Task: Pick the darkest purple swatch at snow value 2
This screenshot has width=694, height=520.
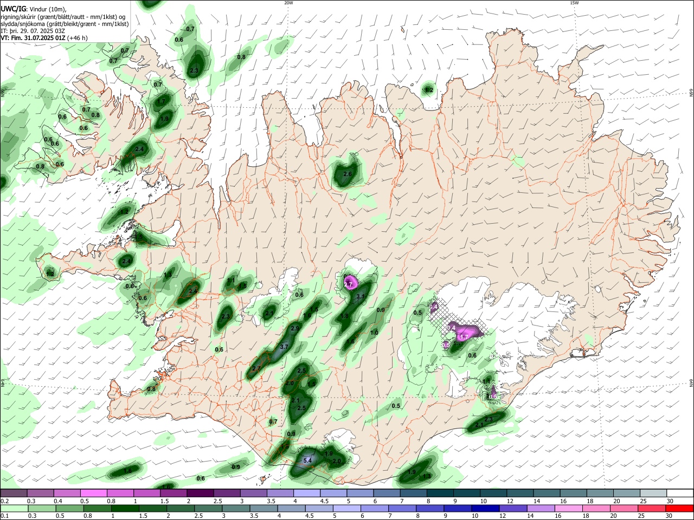Action: pos(200,493)
